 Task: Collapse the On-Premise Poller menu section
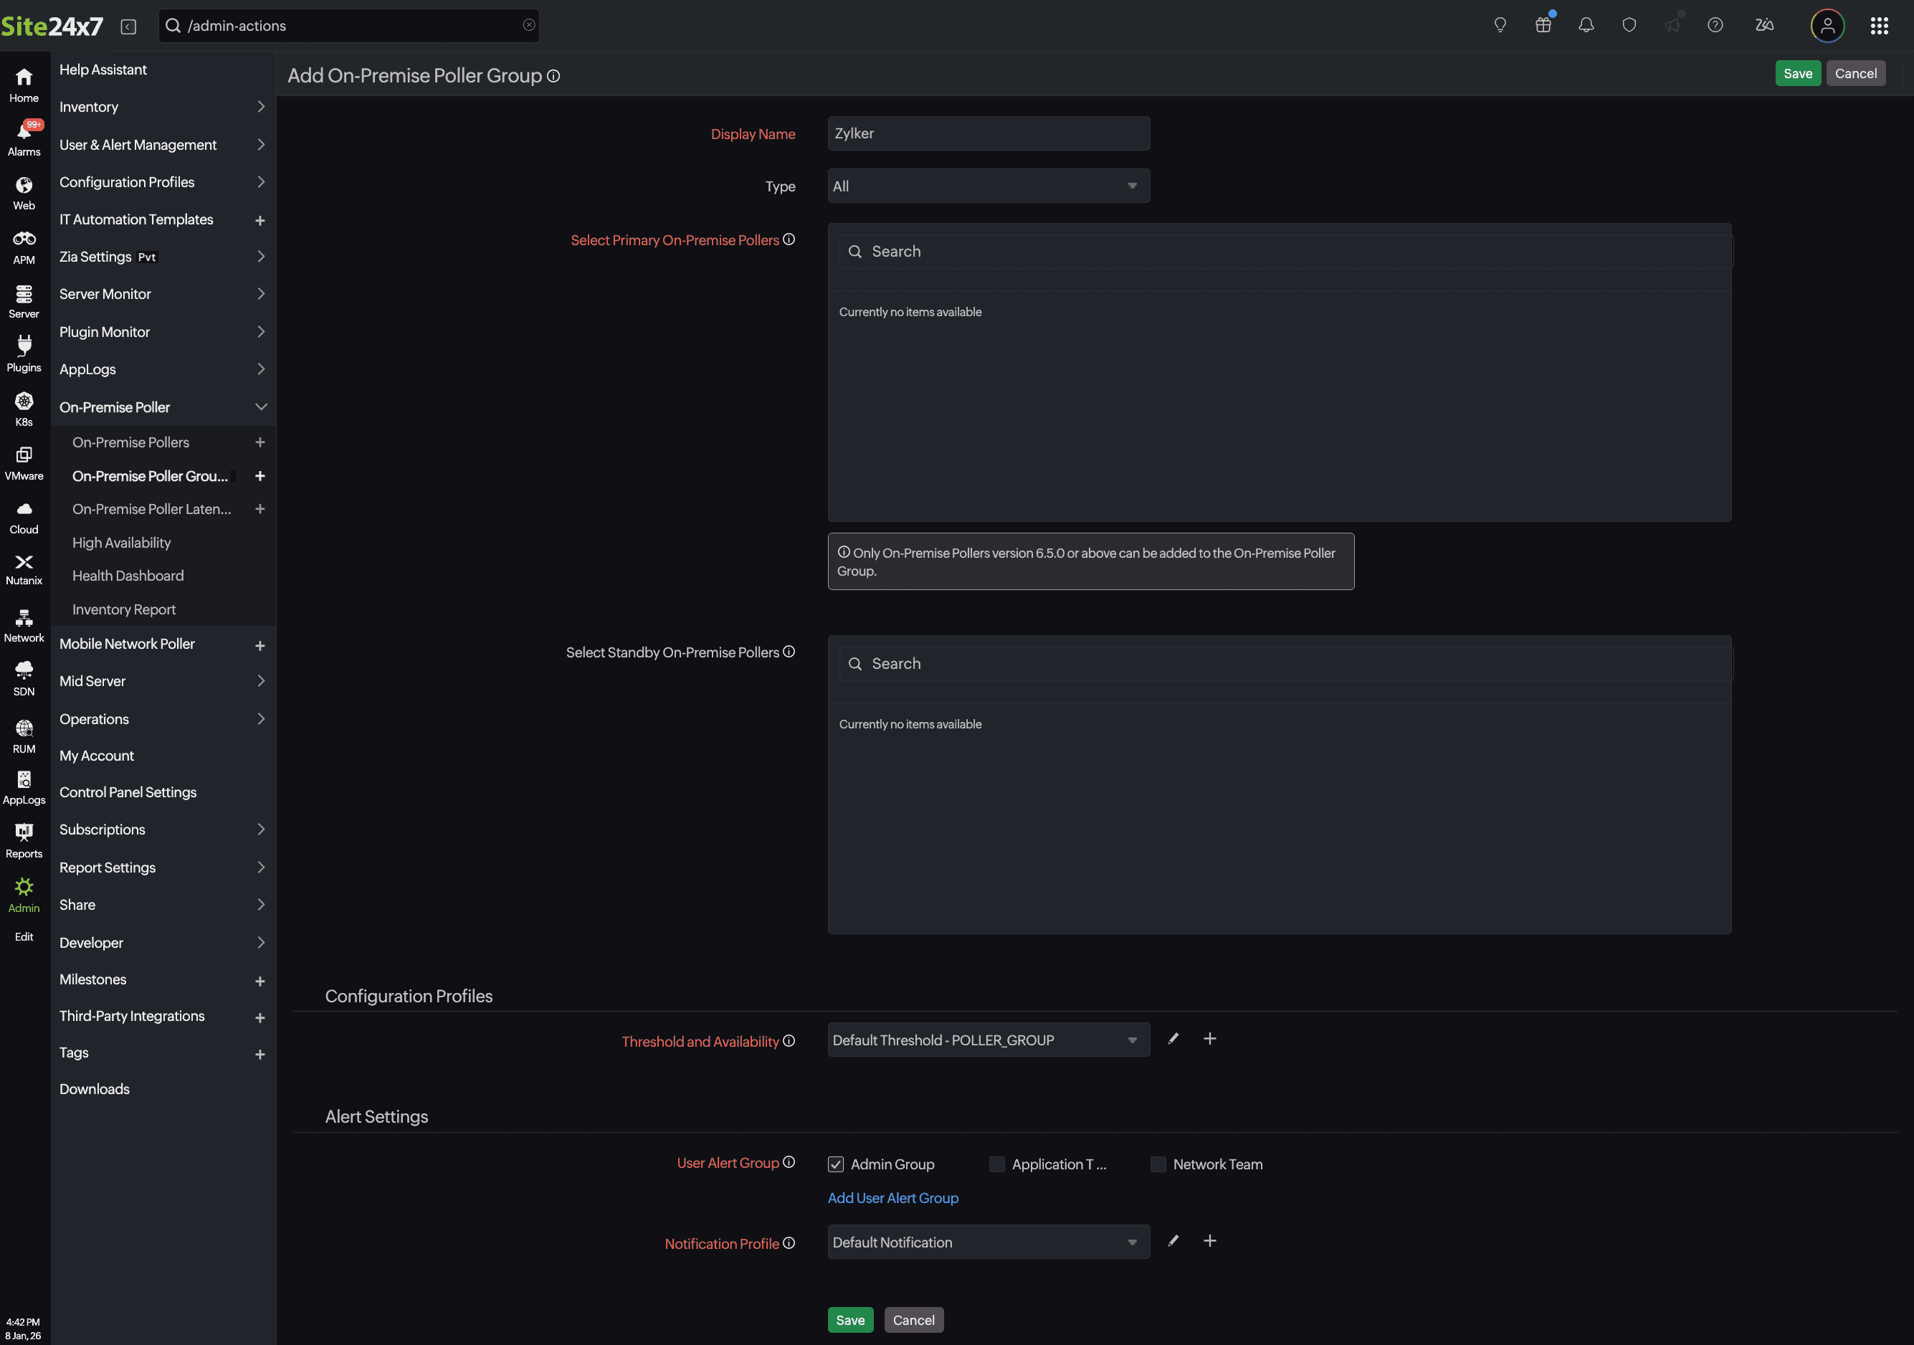pos(260,407)
